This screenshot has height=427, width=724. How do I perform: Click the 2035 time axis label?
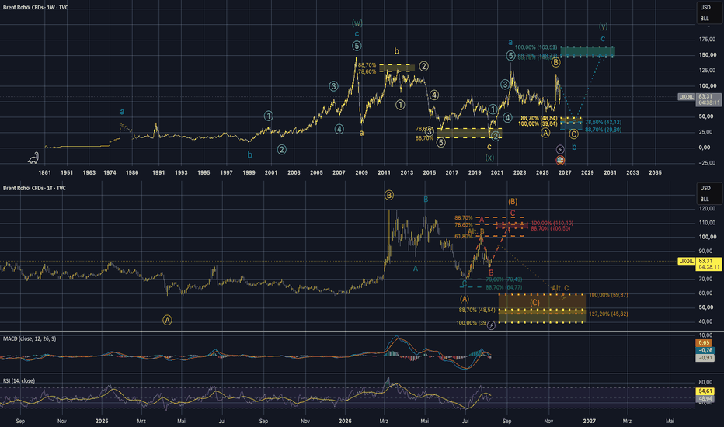(x=655, y=172)
